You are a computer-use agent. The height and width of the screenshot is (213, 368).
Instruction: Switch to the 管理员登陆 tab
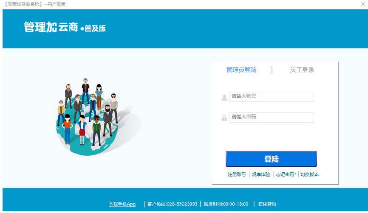click(241, 70)
